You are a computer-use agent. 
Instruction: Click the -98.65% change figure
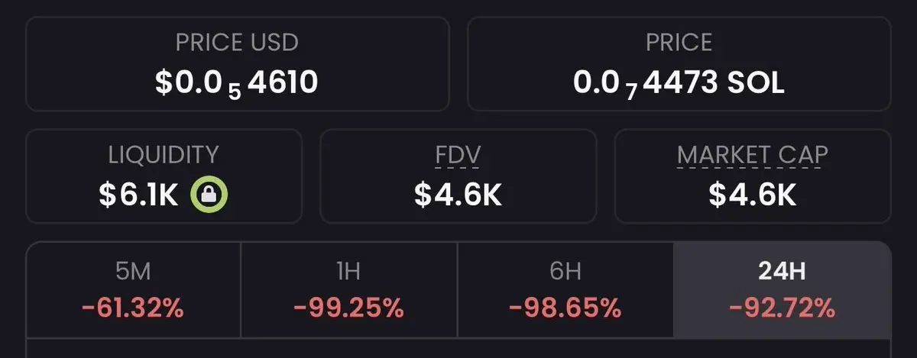(x=565, y=308)
